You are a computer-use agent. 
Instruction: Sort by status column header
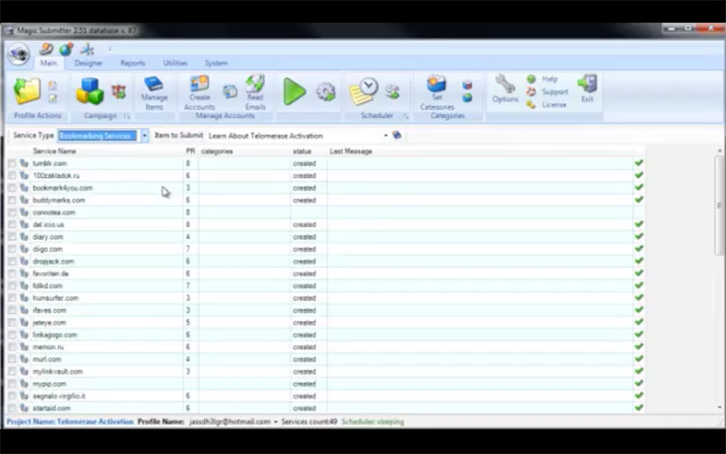302,151
